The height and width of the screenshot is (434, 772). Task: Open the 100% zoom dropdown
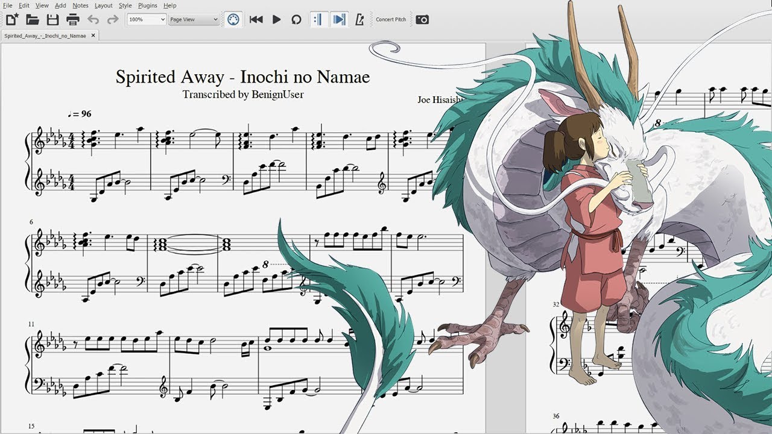[x=147, y=19]
